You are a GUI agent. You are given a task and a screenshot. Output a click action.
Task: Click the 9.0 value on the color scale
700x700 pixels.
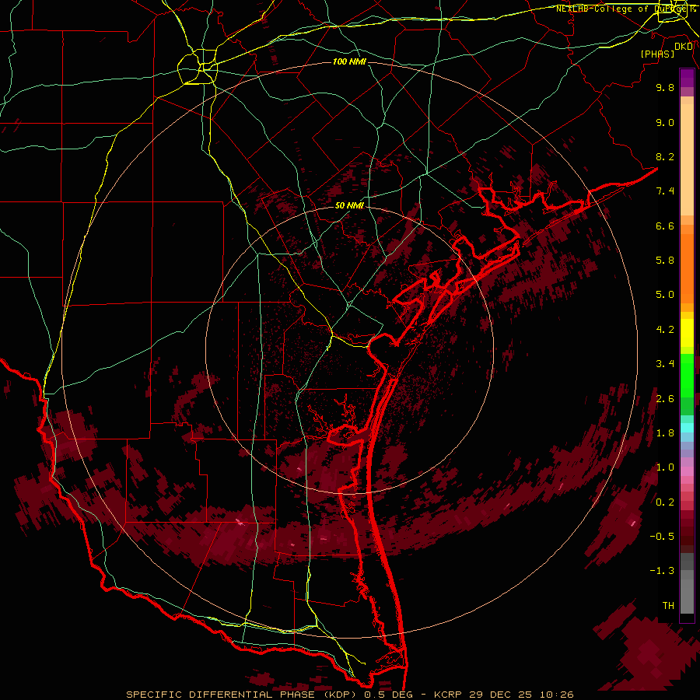click(665, 122)
